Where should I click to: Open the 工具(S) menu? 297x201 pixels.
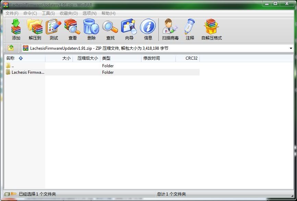[48, 13]
